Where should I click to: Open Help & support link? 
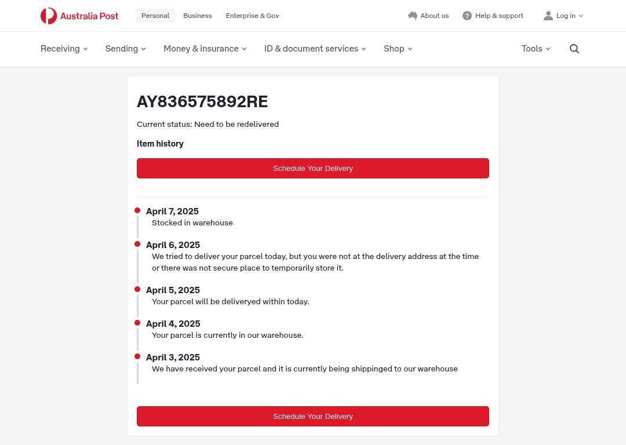point(499,16)
